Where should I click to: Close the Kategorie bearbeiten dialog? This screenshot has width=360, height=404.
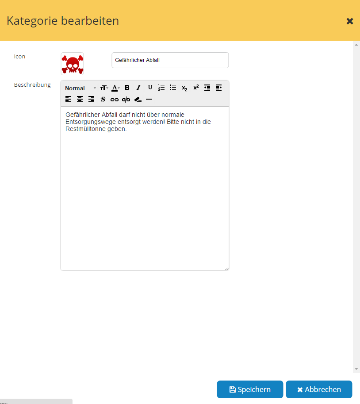click(x=350, y=21)
